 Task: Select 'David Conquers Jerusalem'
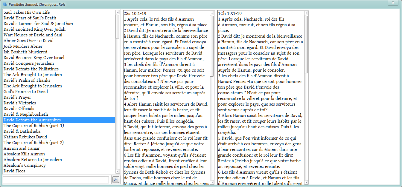59,63
